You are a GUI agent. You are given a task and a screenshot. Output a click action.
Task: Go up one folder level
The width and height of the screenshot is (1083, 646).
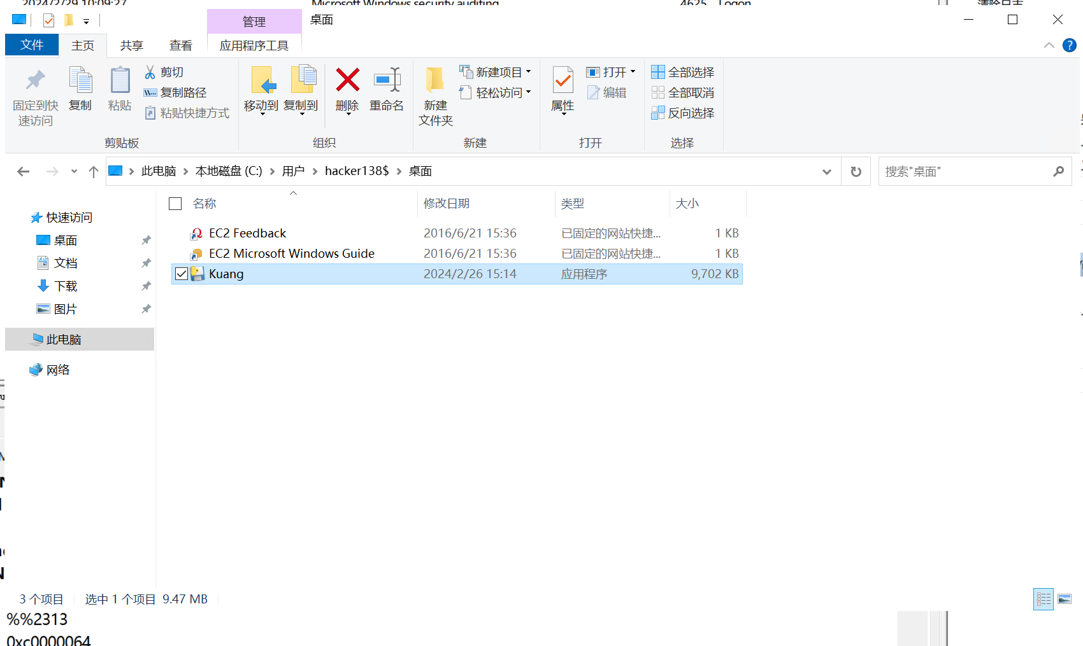tap(94, 171)
